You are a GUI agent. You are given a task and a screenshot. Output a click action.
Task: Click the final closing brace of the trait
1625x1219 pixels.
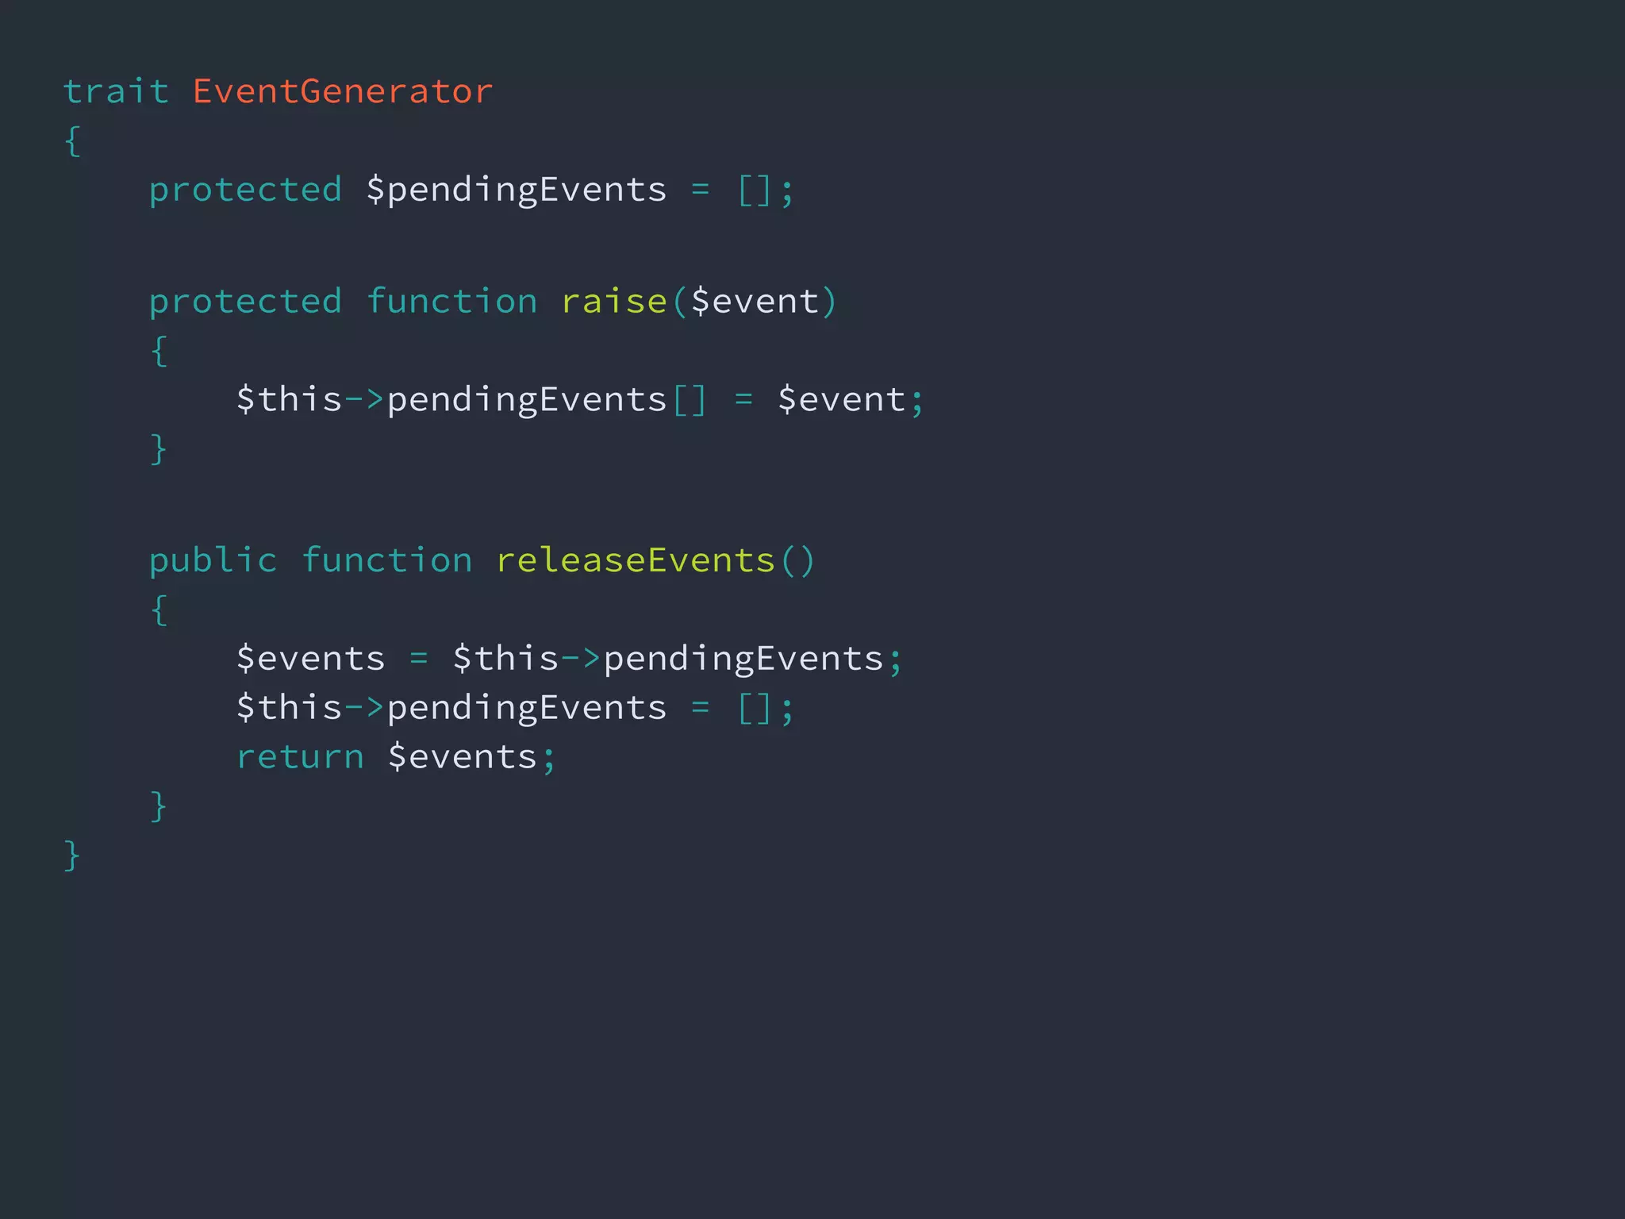click(72, 856)
